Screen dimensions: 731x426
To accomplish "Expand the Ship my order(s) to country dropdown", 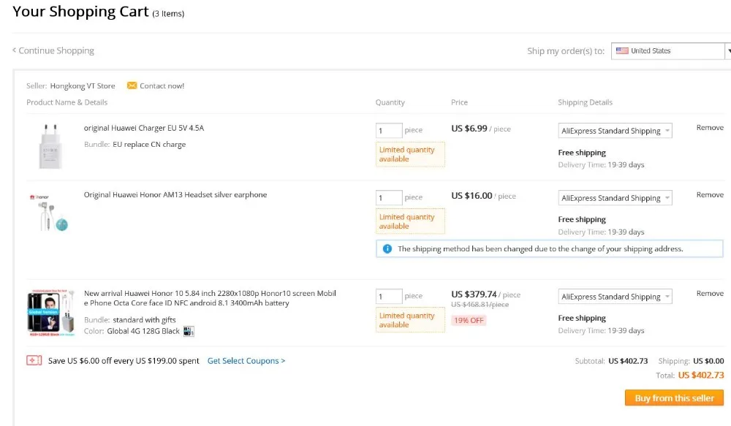I will coord(727,51).
